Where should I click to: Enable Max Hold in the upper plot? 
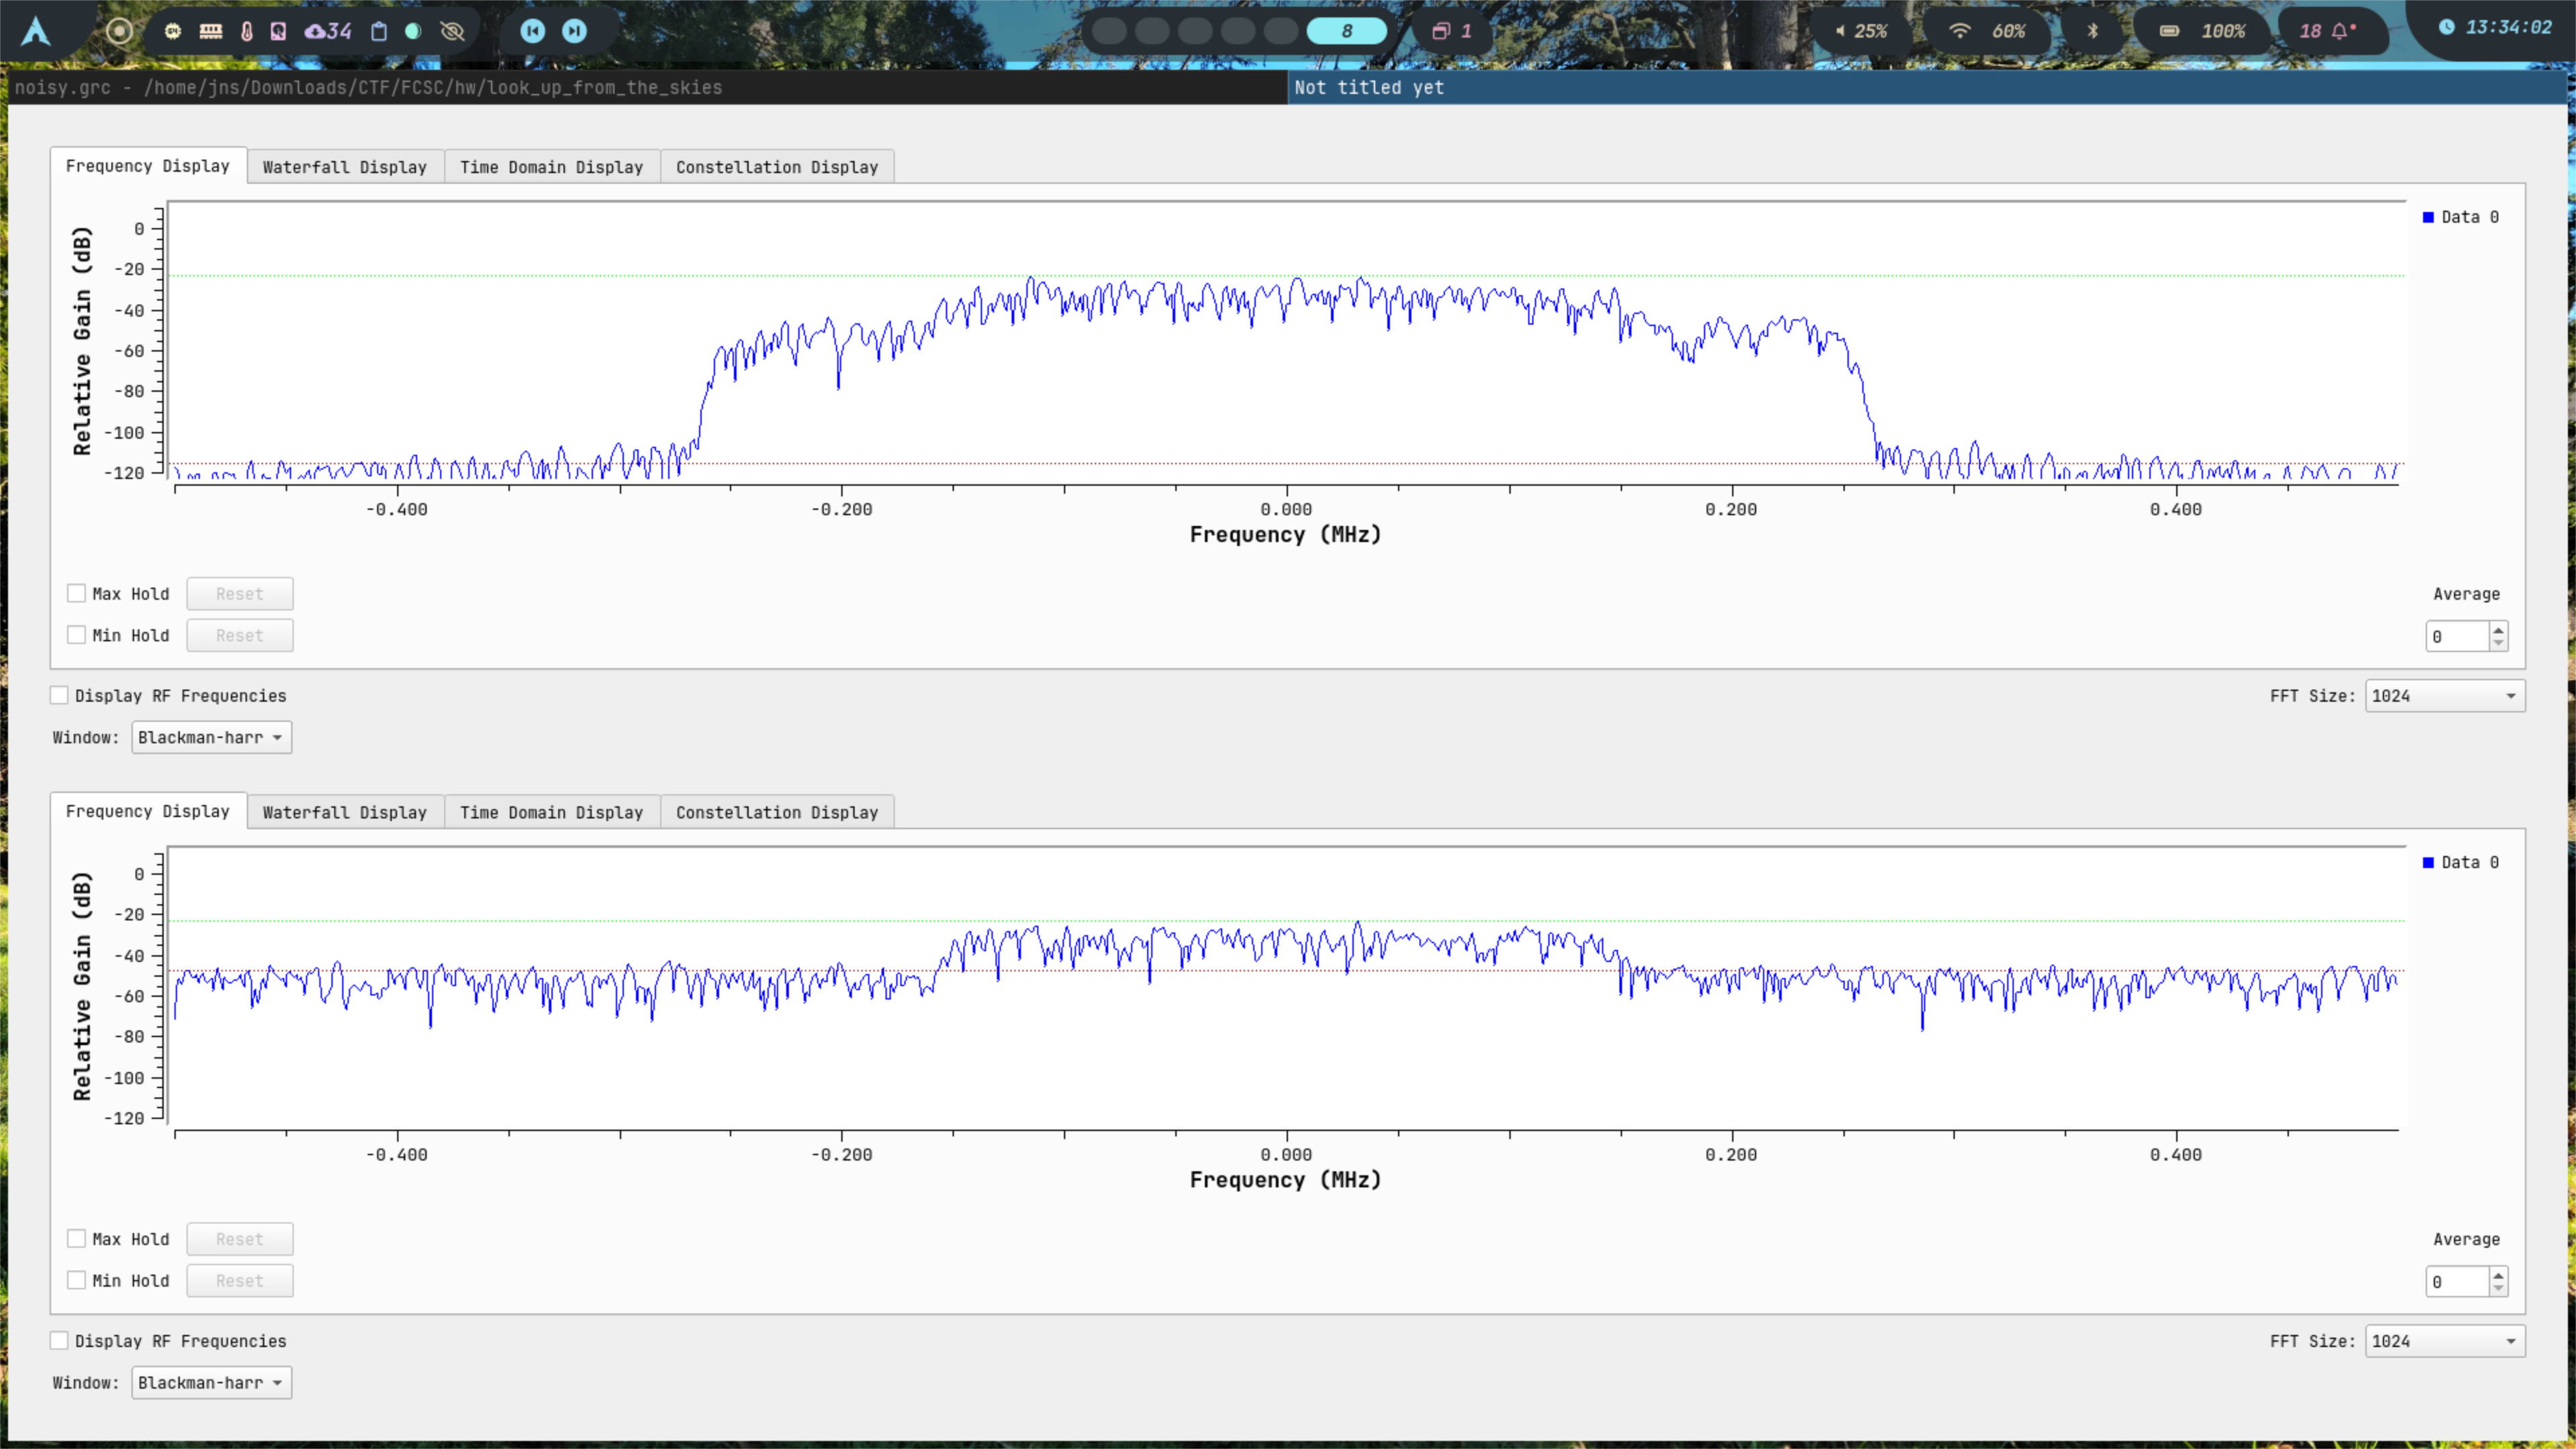click(x=77, y=593)
